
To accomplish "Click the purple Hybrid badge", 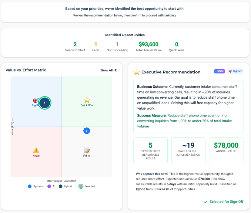I will point(219,71).
